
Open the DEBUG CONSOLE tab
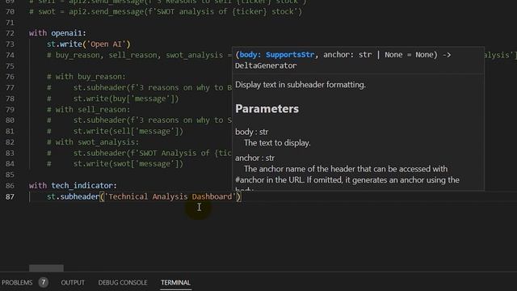123,283
